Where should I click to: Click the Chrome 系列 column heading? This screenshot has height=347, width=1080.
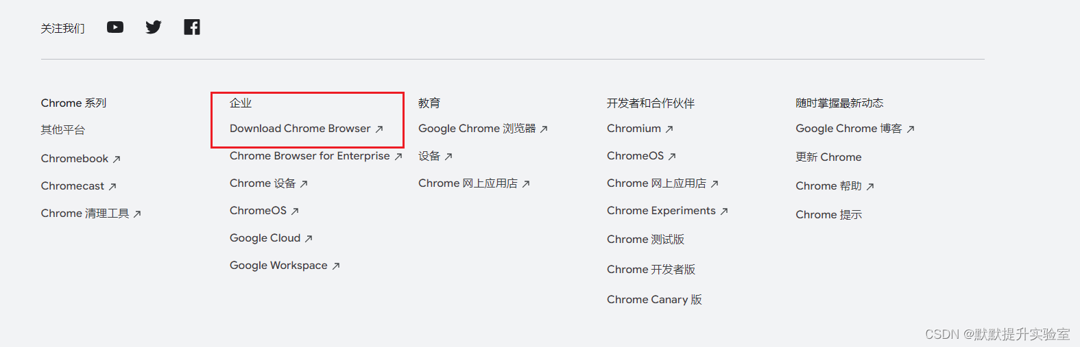click(74, 103)
